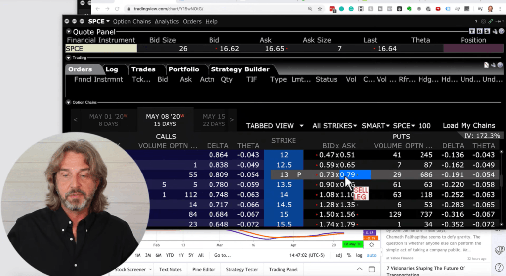Open the SPCE trading class dropdown
Screen dimensions: 506x276
[x=404, y=126]
